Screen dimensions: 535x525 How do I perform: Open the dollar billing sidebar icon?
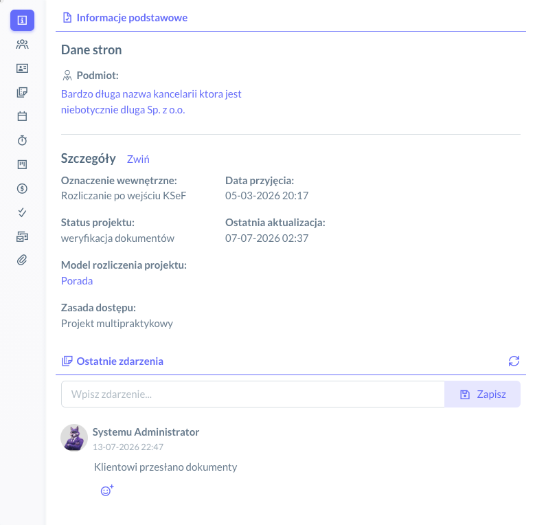[22, 188]
